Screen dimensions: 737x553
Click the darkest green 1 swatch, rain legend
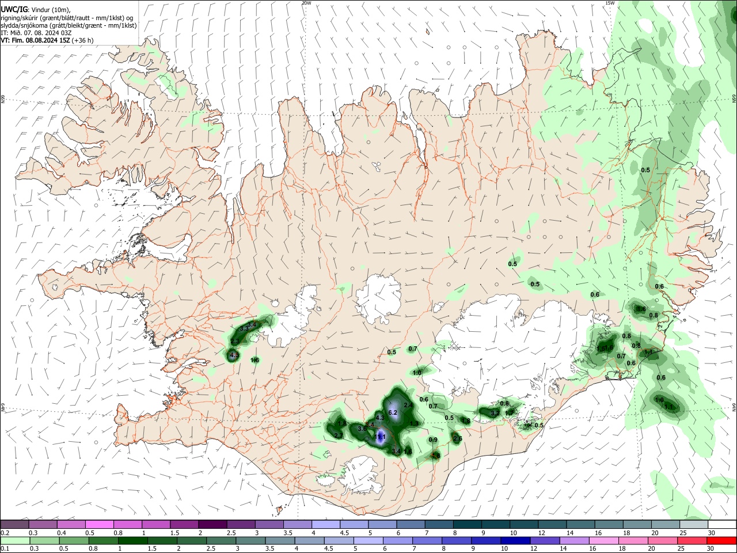(x=132, y=540)
